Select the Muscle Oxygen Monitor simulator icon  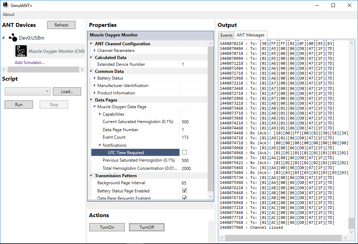click(x=21, y=51)
